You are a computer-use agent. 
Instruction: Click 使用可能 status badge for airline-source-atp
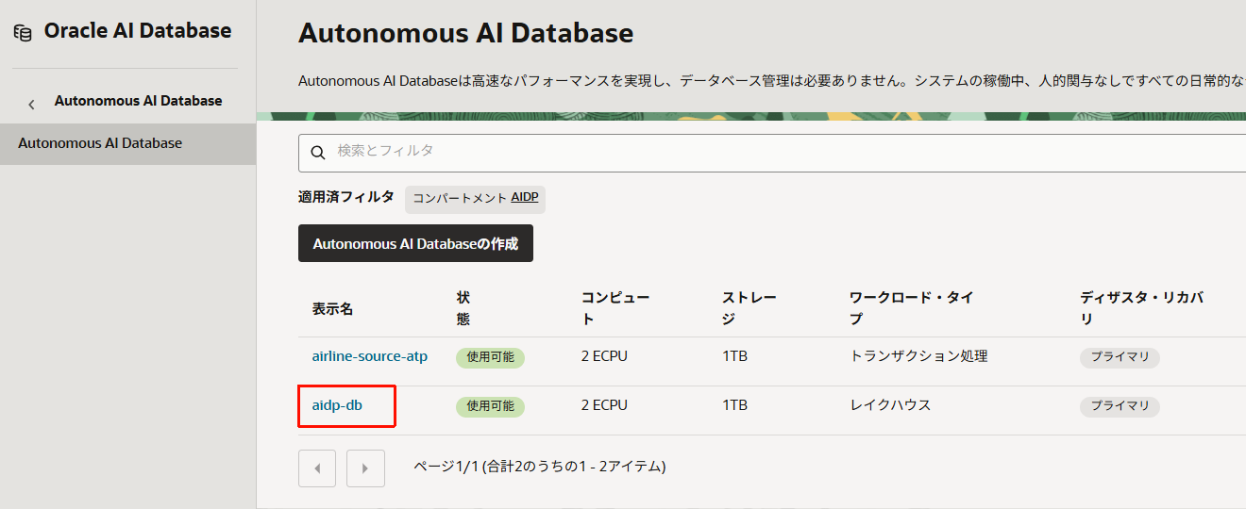tap(490, 357)
